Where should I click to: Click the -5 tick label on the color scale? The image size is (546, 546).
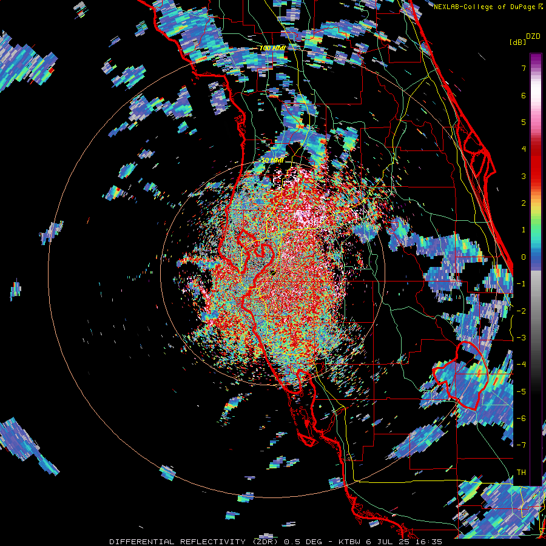[521, 392]
